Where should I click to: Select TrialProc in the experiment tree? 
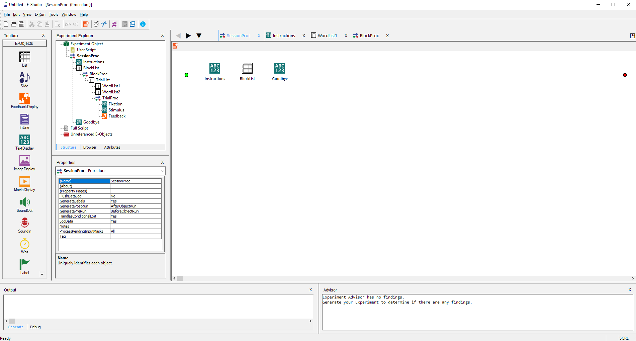110,98
